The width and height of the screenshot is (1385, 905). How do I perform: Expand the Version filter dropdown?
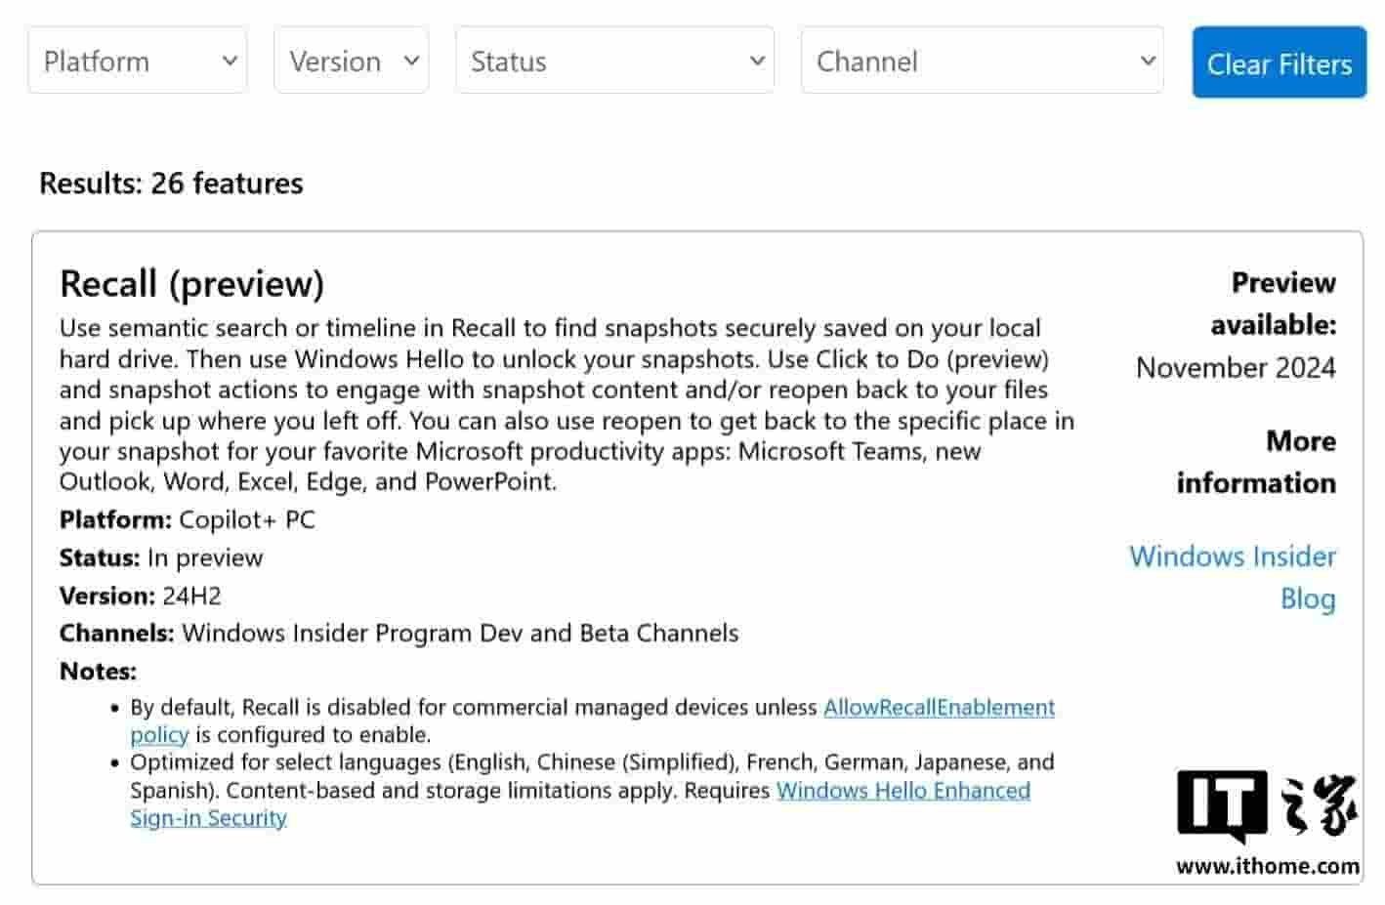pyautogui.click(x=351, y=61)
